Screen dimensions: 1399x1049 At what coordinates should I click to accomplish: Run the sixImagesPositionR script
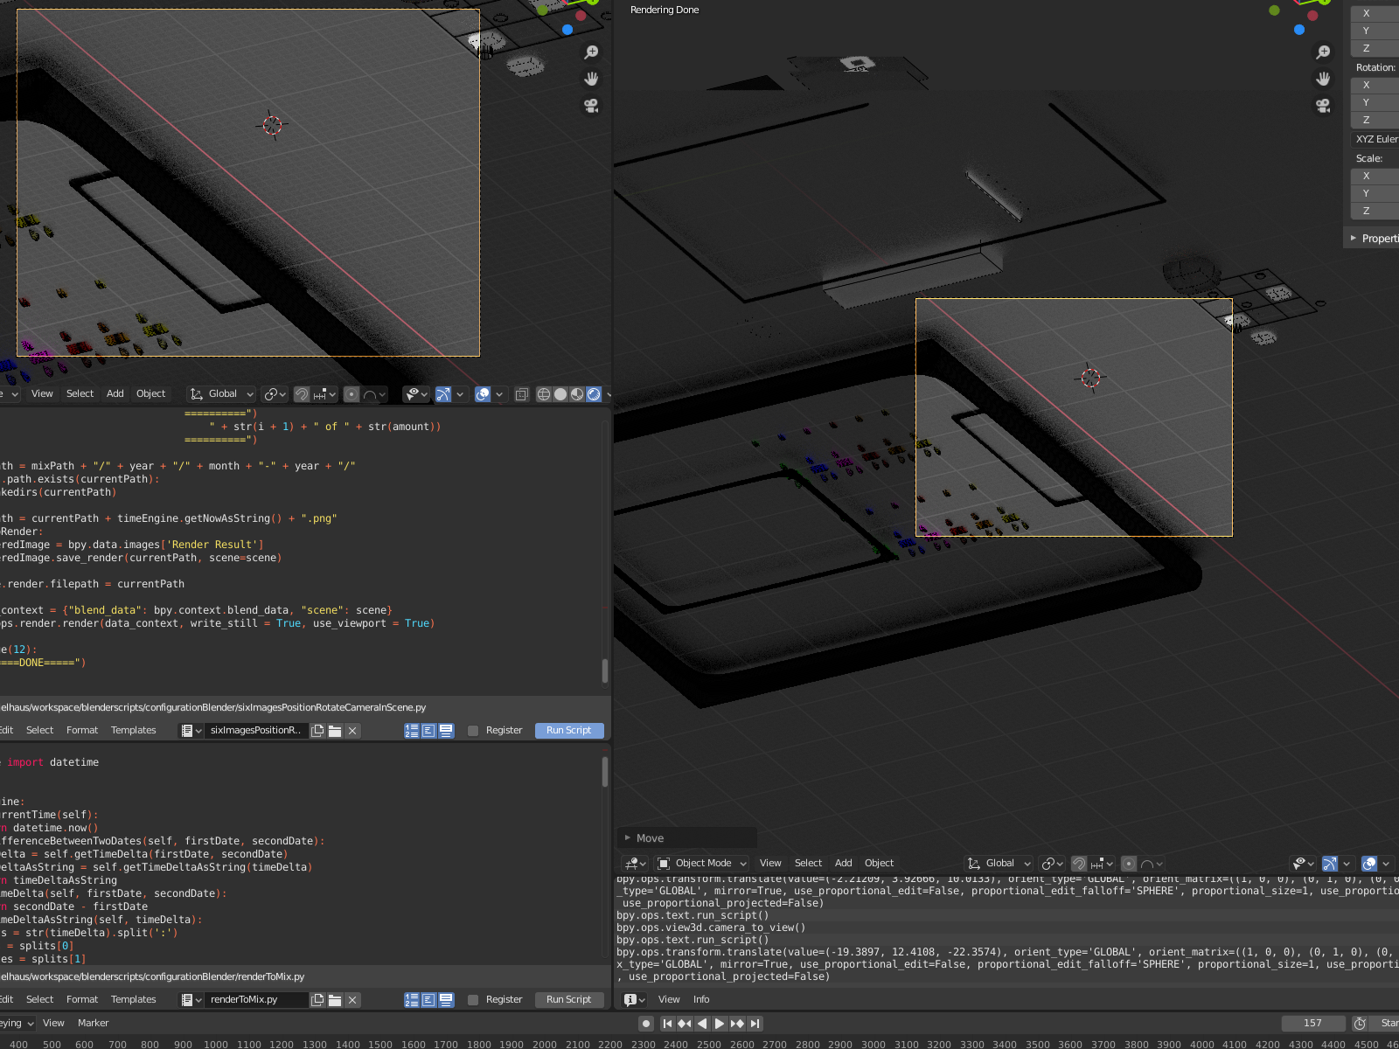point(568,731)
